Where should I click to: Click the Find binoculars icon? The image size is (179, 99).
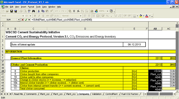(x=33, y=11)
